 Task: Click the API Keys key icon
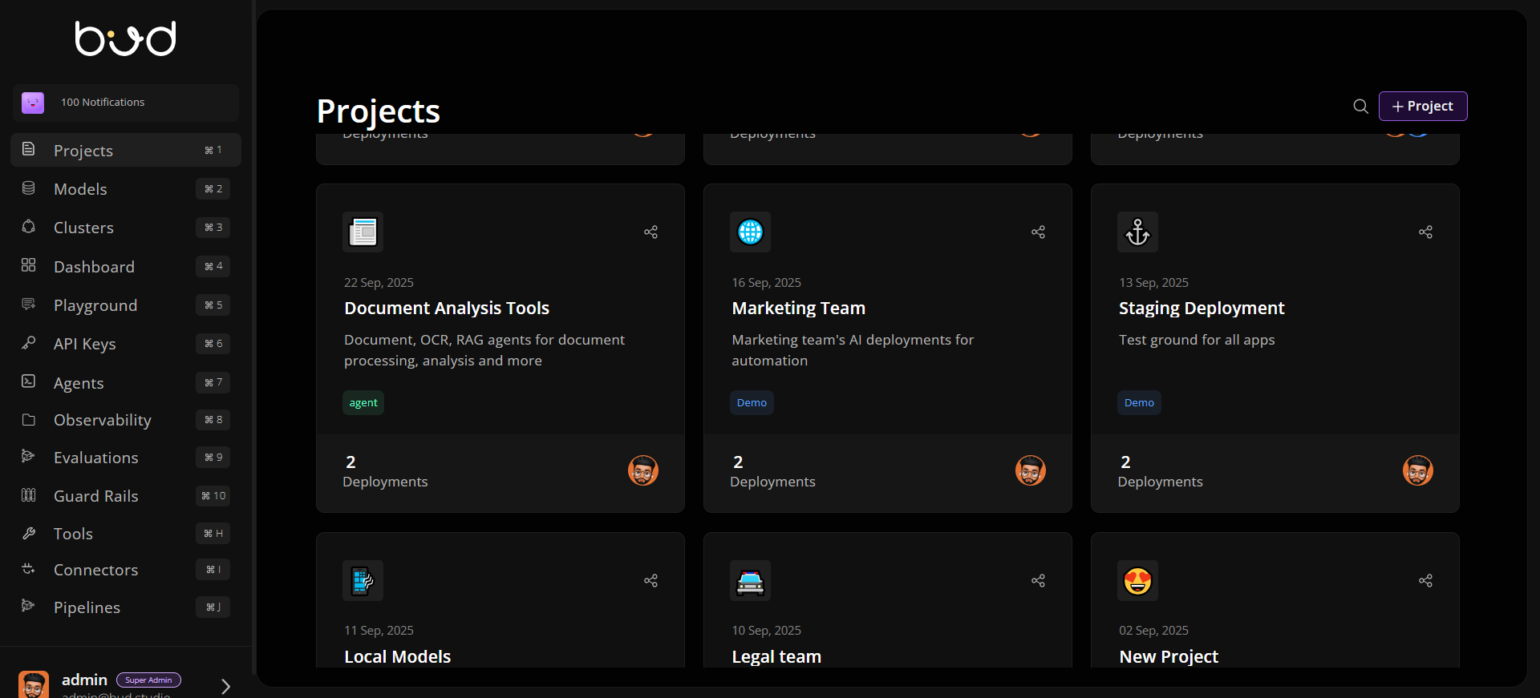[28, 342]
